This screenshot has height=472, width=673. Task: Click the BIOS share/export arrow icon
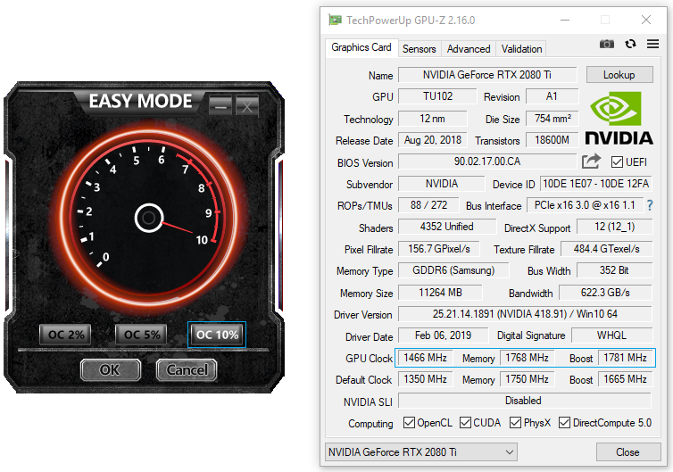(591, 161)
